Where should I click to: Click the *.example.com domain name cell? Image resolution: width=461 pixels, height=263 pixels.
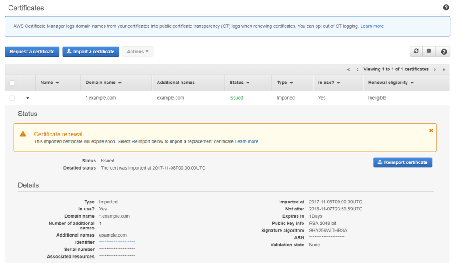pyautogui.click(x=100, y=98)
